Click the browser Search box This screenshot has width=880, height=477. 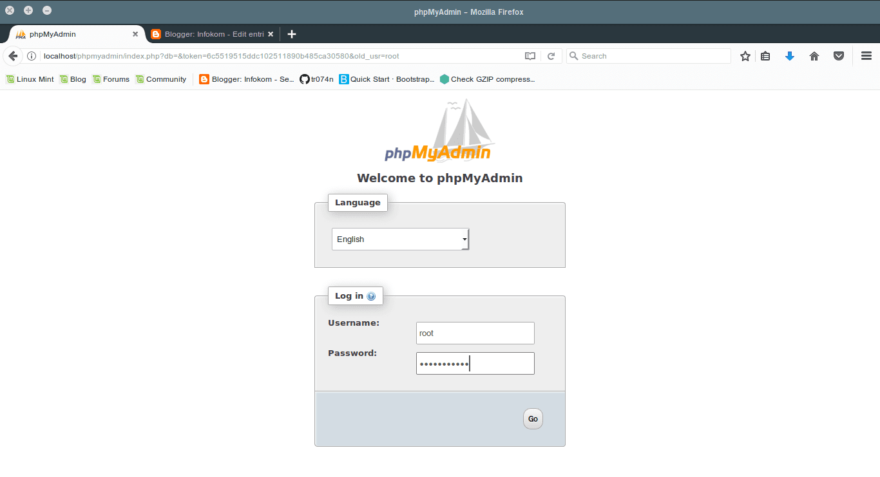[x=649, y=56]
